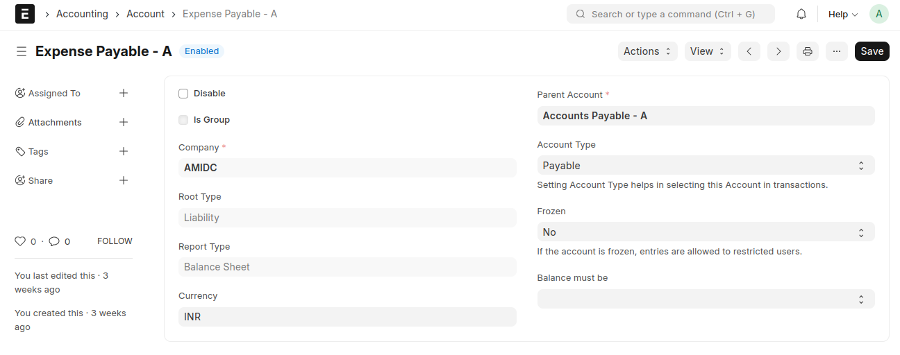This screenshot has height=355, width=900.
Task: Like this document with heart icon
Action: (20, 241)
